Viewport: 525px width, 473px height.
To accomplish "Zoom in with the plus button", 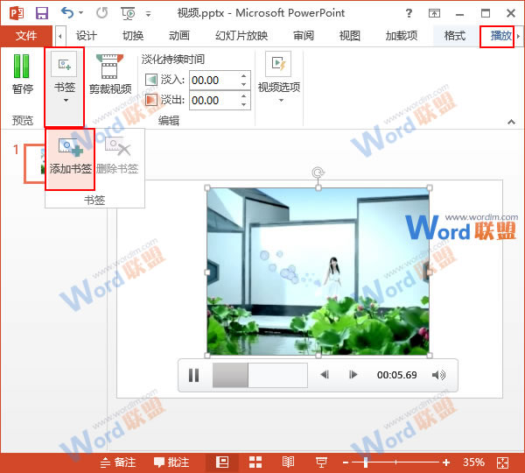I will (446, 462).
